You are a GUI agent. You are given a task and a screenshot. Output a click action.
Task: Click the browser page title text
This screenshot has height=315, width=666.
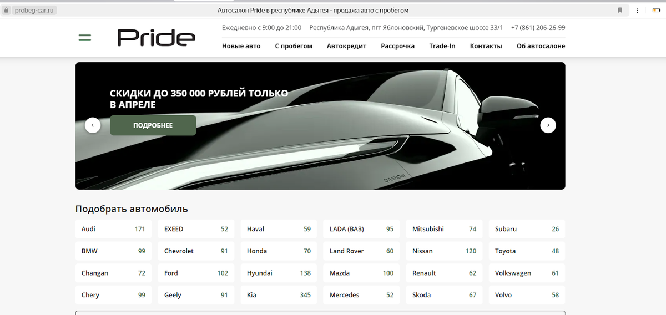click(x=313, y=10)
